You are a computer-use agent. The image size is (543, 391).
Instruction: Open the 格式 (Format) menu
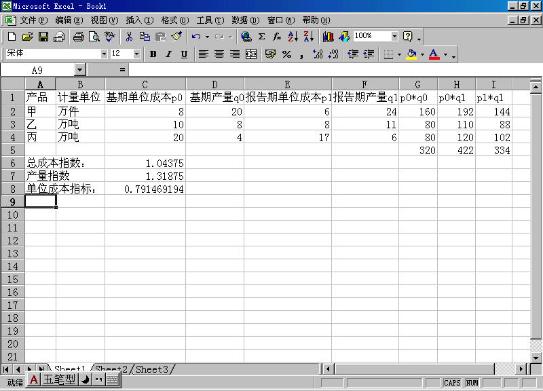tap(174, 20)
